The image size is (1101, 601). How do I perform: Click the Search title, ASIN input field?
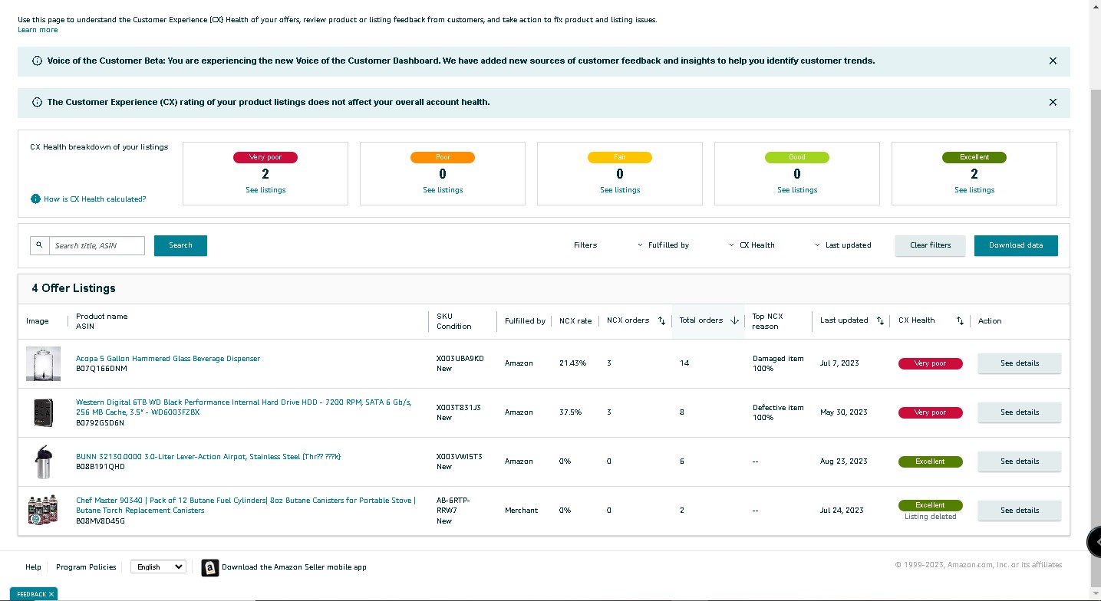[x=97, y=245]
